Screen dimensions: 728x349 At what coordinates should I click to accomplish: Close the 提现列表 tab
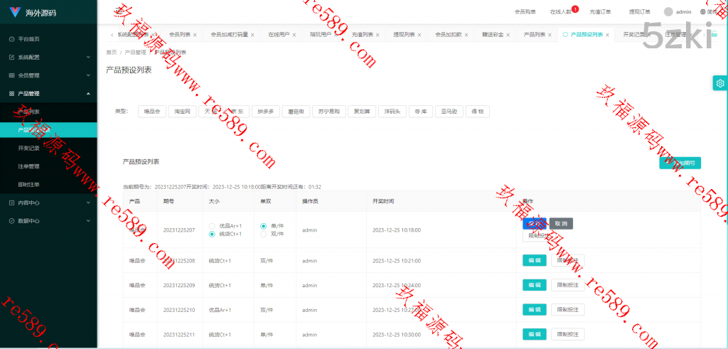[419, 34]
